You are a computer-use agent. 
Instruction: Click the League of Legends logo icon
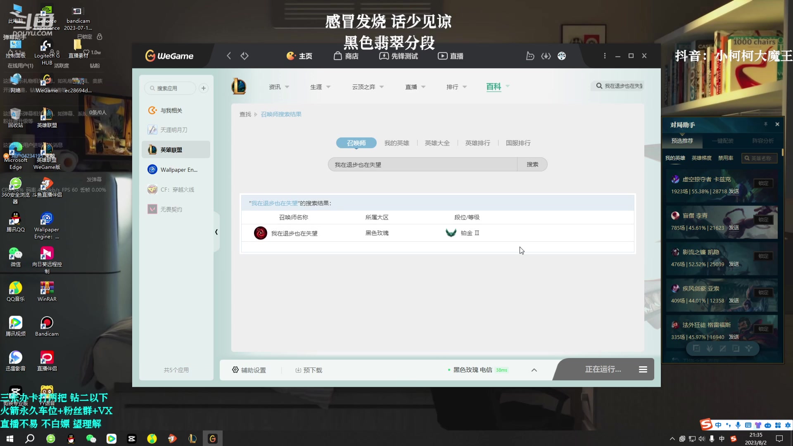pos(239,86)
